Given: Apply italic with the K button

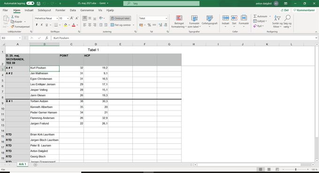Looking at the screenshot, I should 41,25.
